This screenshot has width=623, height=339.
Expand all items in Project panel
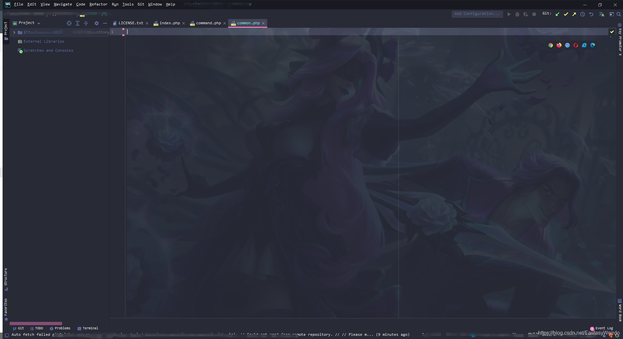(78, 23)
